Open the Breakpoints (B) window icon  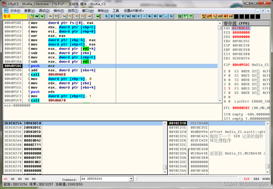pos(155,16)
